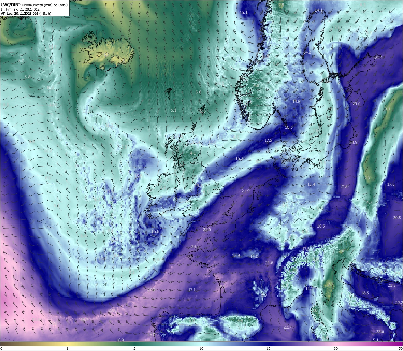The height and width of the screenshot is (351, 403).
Task: Click the color scale tick label '10'
Action: click(x=201, y=348)
